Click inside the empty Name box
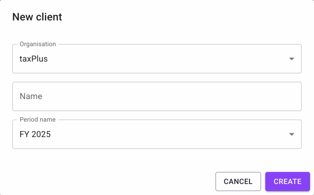 157,96
